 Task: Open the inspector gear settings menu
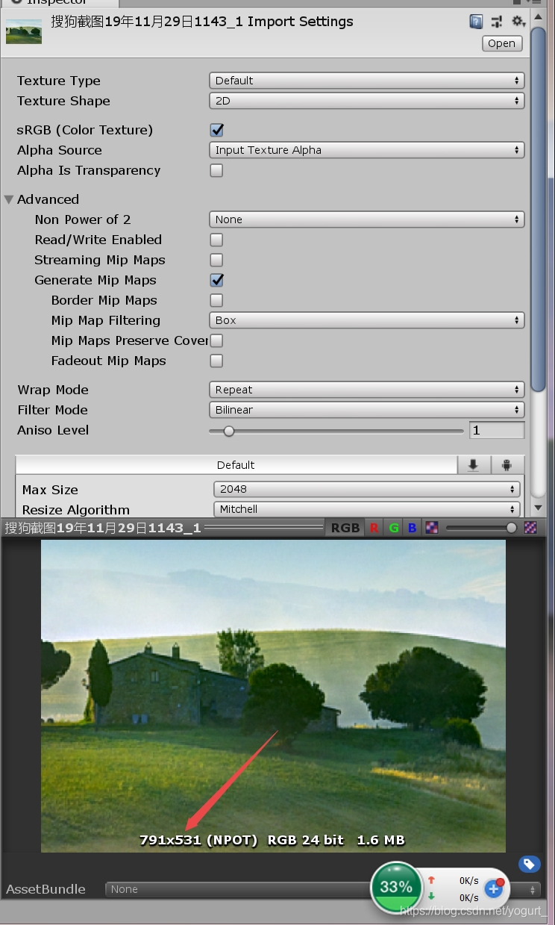518,22
